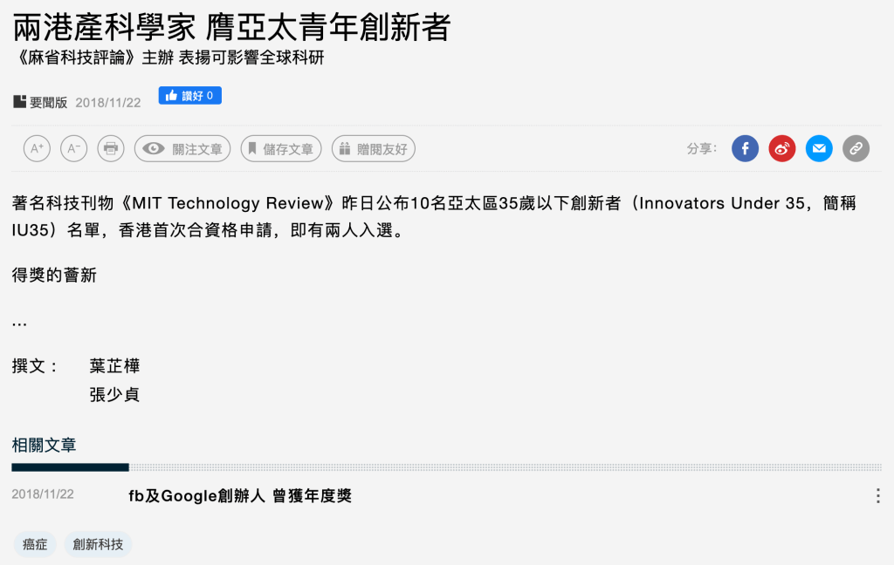The width and height of the screenshot is (894, 565).
Task: Increase font size with A+ button
Action: coord(37,149)
